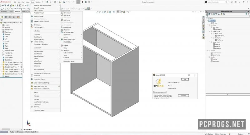Click first frame icon in SWOOD Library toolbar
This screenshot has width=250, height=135.
coord(207,14)
